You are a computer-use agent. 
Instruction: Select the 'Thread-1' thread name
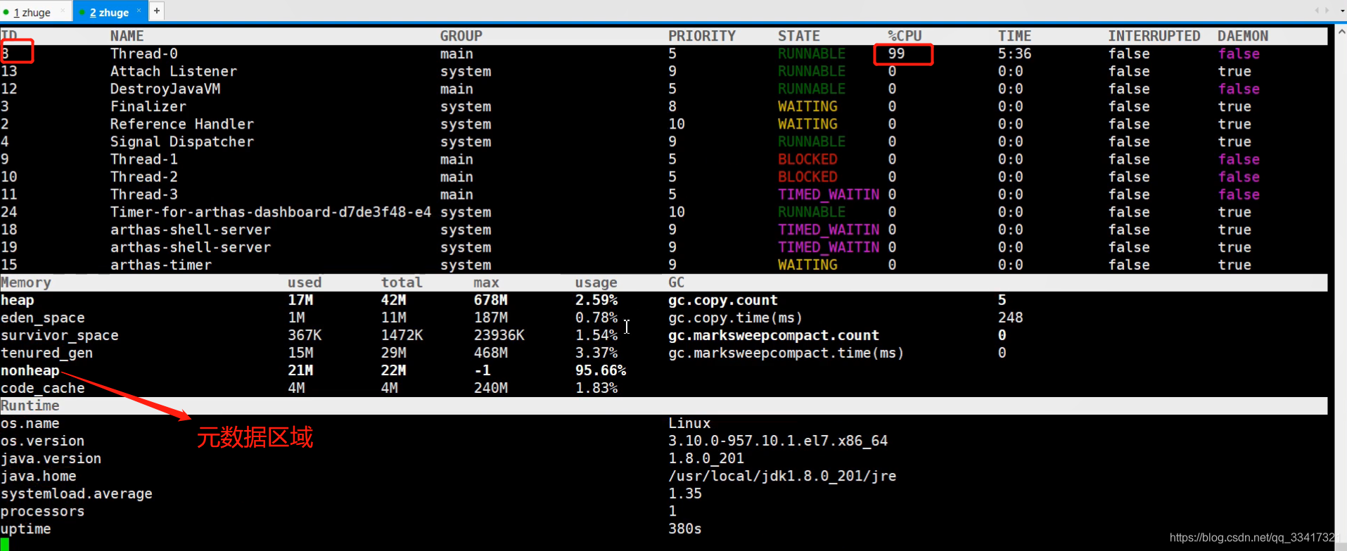(143, 159)
